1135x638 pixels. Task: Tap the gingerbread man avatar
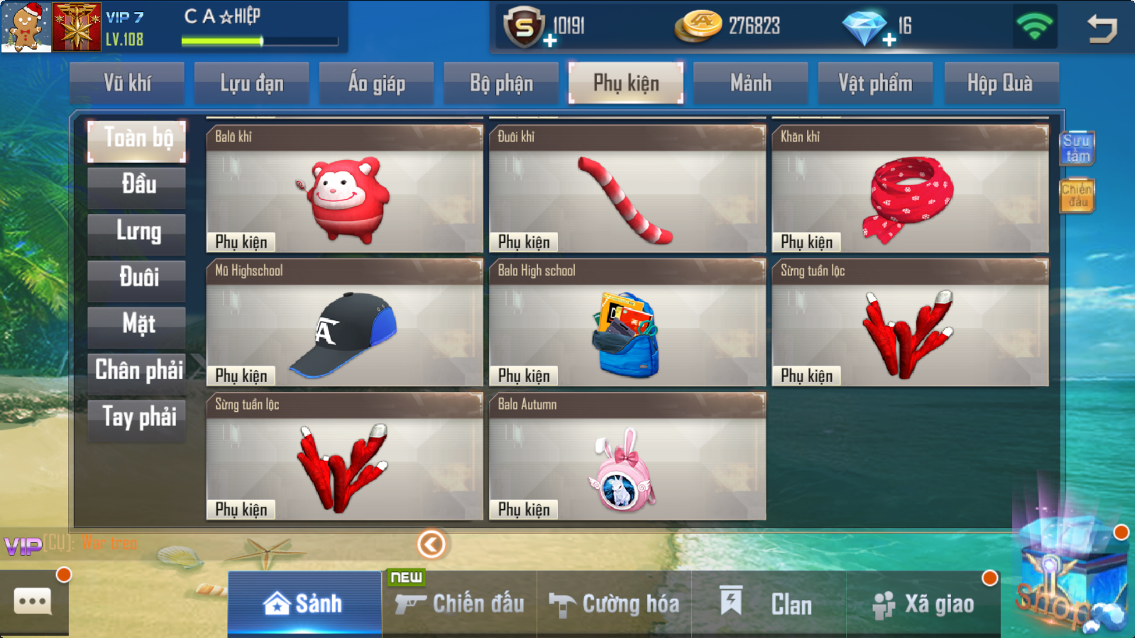tap(26, 27)
